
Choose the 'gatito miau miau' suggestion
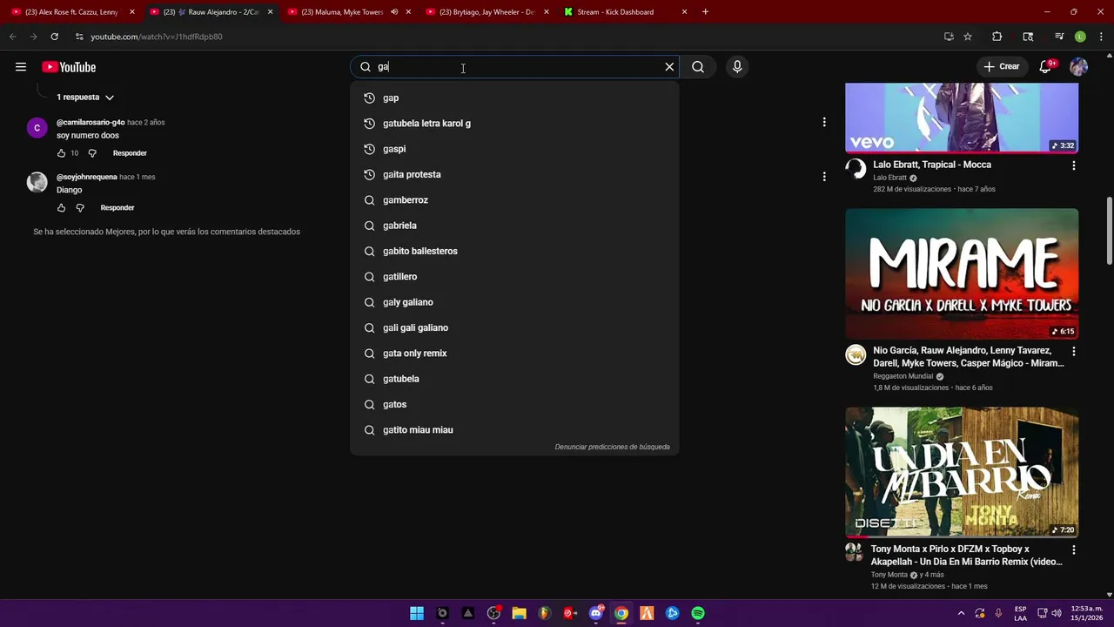[x=514, y=429]
